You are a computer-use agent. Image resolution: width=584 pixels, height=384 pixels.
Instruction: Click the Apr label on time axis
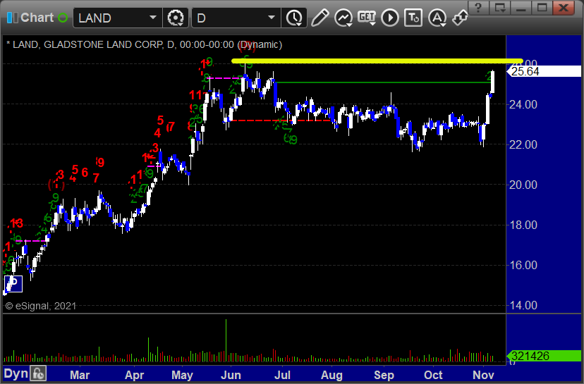[x=135, y=375]
